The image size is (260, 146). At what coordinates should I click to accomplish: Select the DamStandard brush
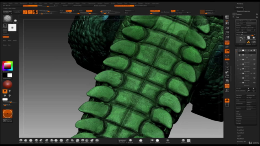61,141
